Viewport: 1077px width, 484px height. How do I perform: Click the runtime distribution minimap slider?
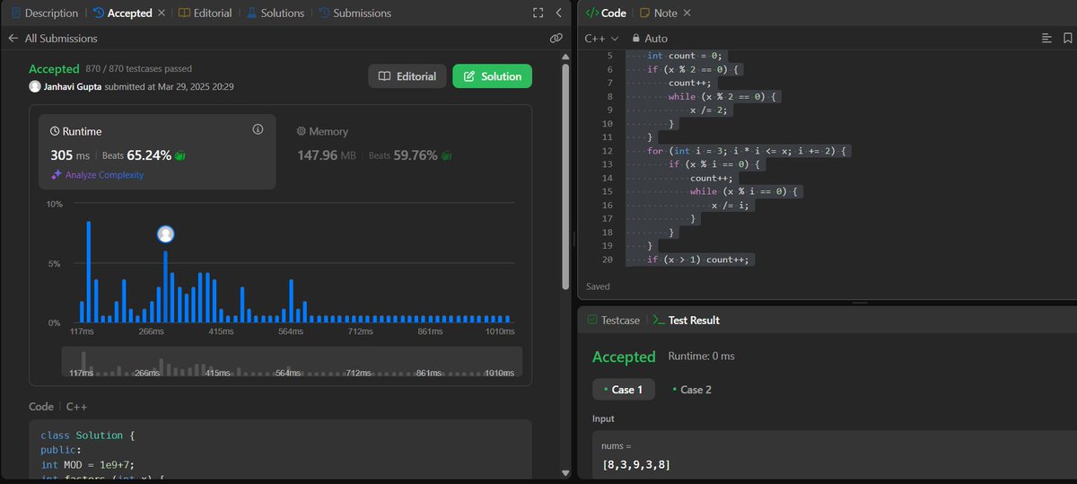tap(292, 362)
